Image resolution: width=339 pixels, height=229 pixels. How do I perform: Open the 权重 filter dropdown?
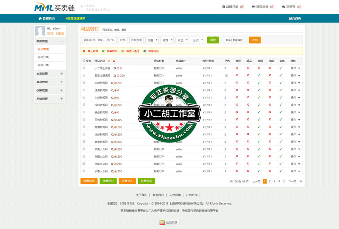152,40
